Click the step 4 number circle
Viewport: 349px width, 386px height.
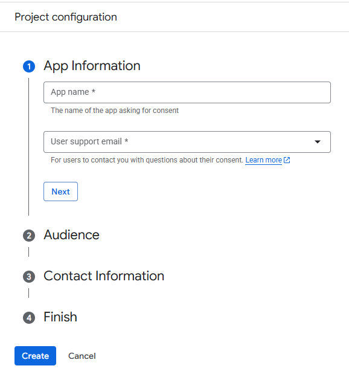(29, 318)
